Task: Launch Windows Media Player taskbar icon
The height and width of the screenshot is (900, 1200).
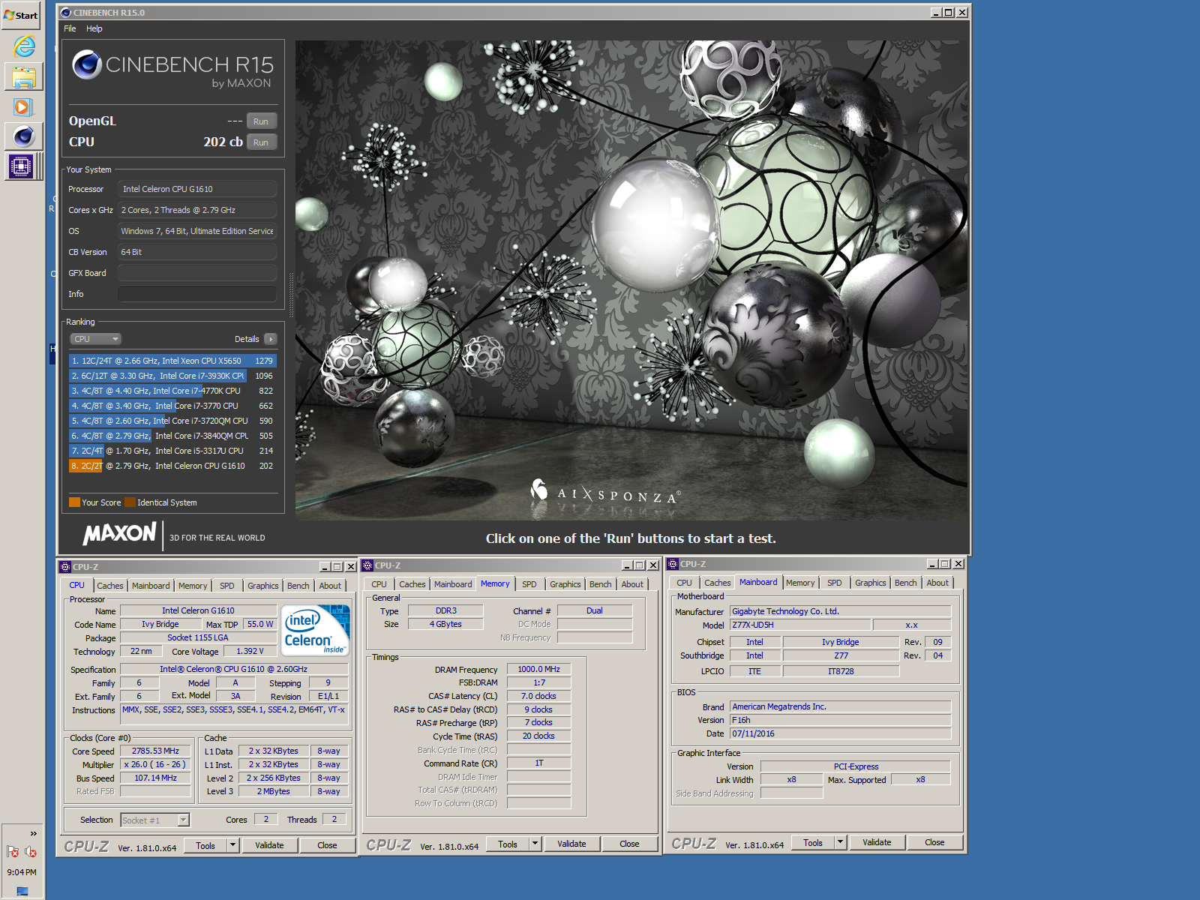Action: (x=22, y=107)
